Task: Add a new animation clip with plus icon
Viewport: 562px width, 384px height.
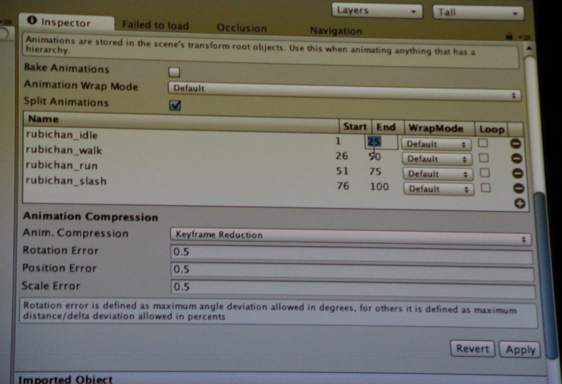Action: tap(519, 204)
